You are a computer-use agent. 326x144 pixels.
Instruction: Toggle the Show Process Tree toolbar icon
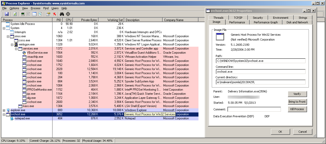pyautogui.click(x=29, y=14)
